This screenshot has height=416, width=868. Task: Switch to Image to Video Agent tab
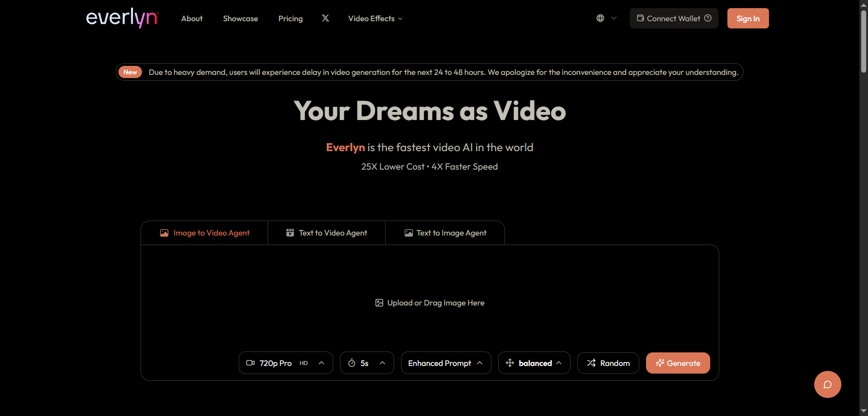click(204, 233)
